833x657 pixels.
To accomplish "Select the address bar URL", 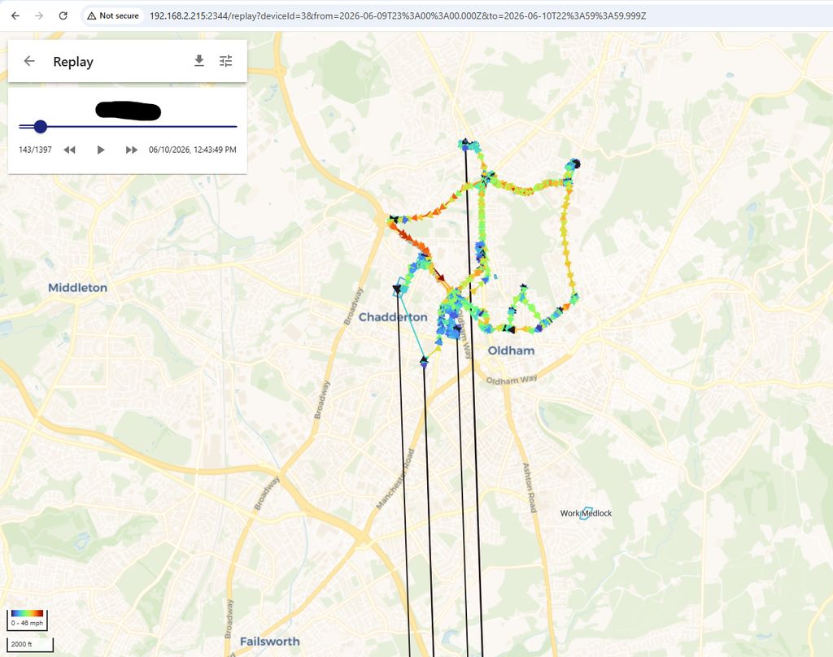I will pos(397,16).
